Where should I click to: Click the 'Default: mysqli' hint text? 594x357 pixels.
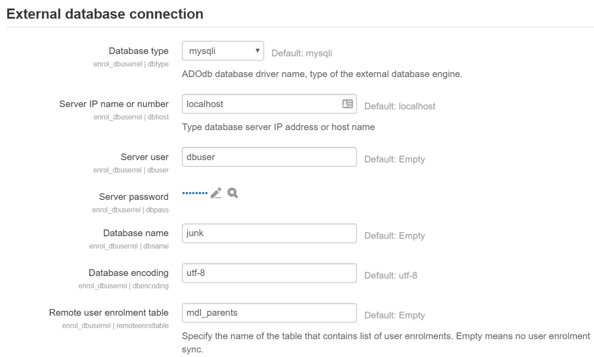point(302,53)
